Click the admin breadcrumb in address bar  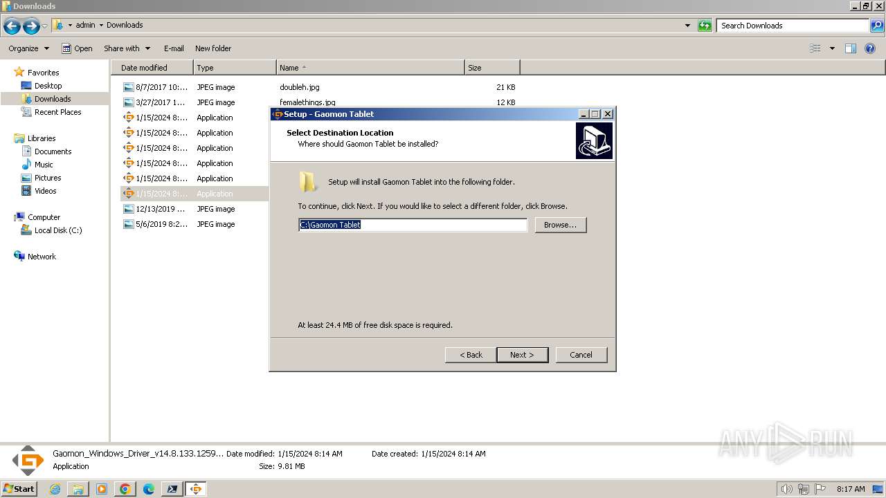(x=85, y=25)
